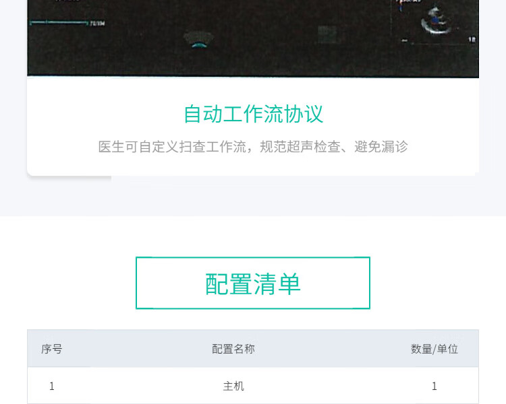Click the 配置清单 outlined button
The width and height of the screenshot is (506, 404).
(253, 283)
